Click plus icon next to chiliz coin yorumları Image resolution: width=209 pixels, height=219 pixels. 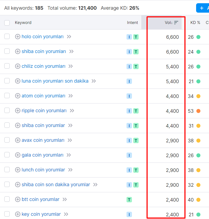point(17,66)
